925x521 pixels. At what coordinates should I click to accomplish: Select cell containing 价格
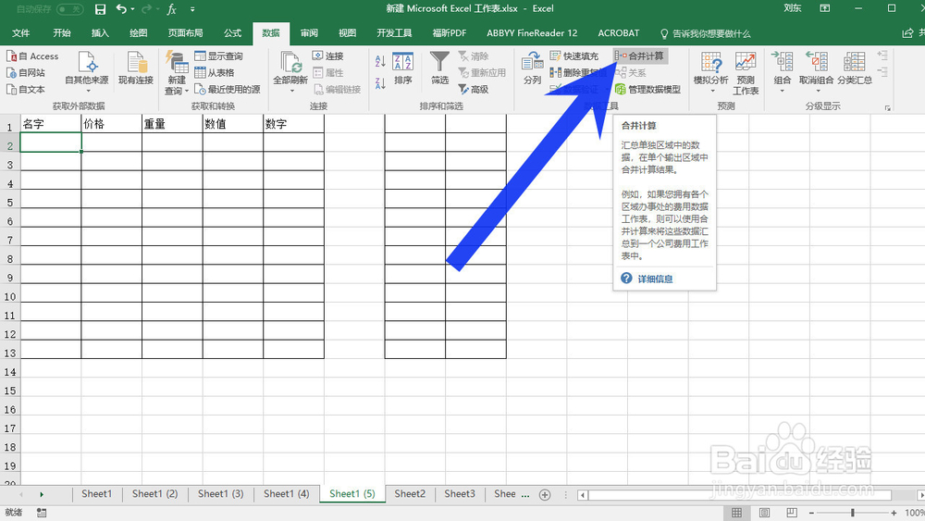coord(112,124)
